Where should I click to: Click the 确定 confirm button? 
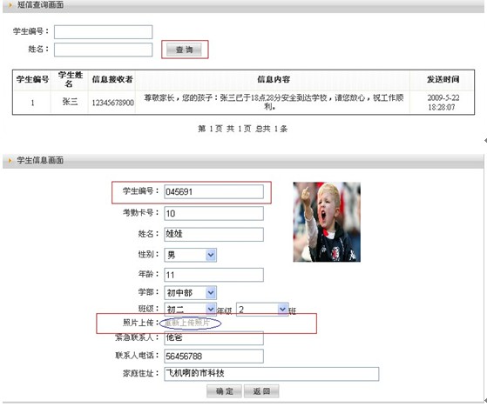click(x=224, y=391)
